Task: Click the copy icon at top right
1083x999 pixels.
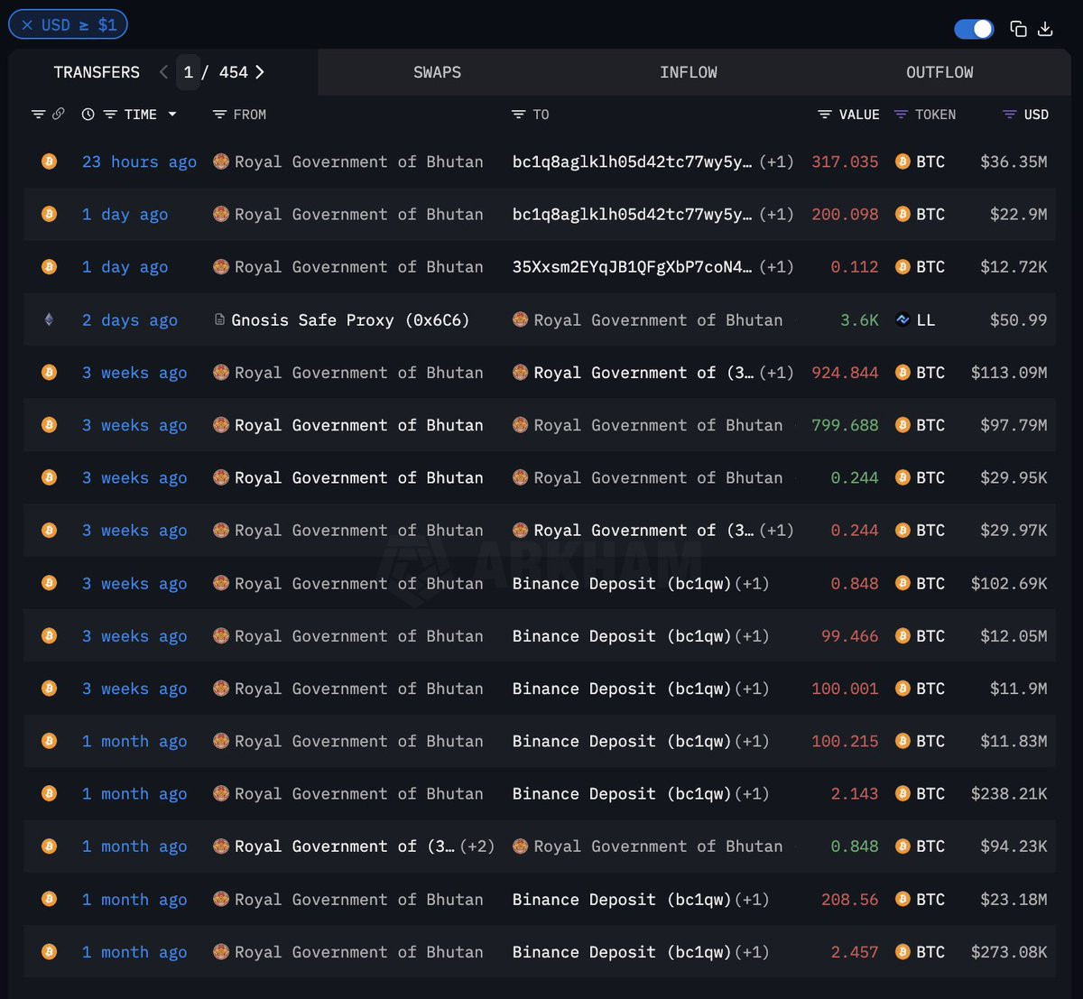Action: pyautogui.click(x=1018, y=29)
